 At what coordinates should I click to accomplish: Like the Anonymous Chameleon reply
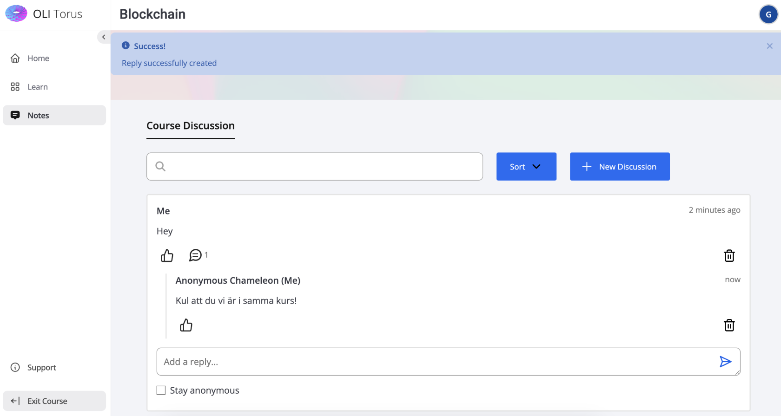[186, 325]
